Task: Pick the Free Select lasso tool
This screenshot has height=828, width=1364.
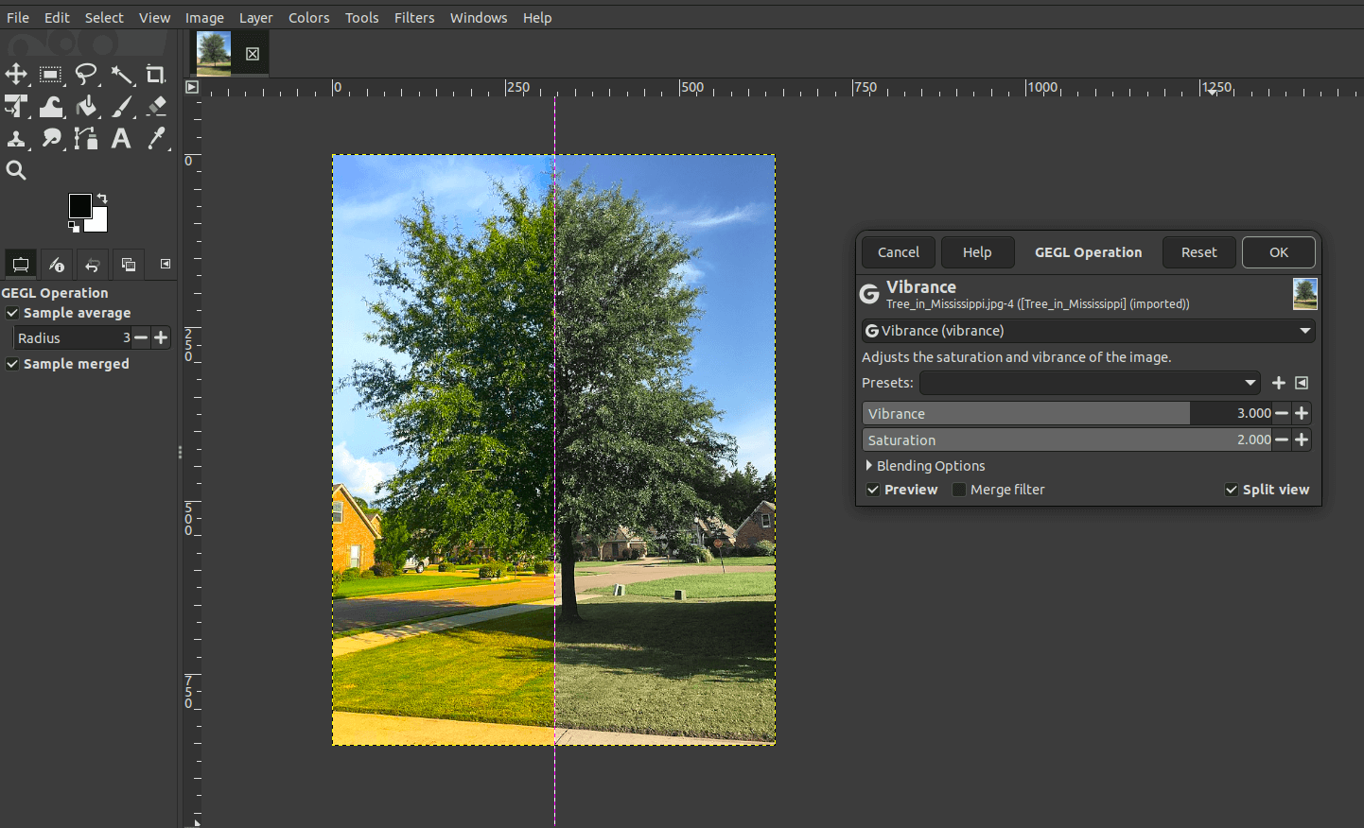Action: [85, 74]
